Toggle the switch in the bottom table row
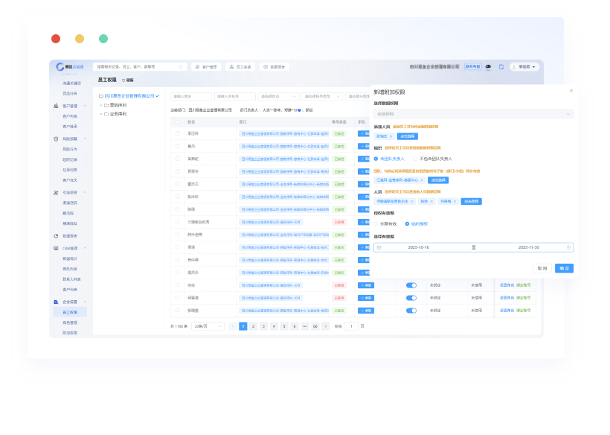 click(x=411, y=310)
